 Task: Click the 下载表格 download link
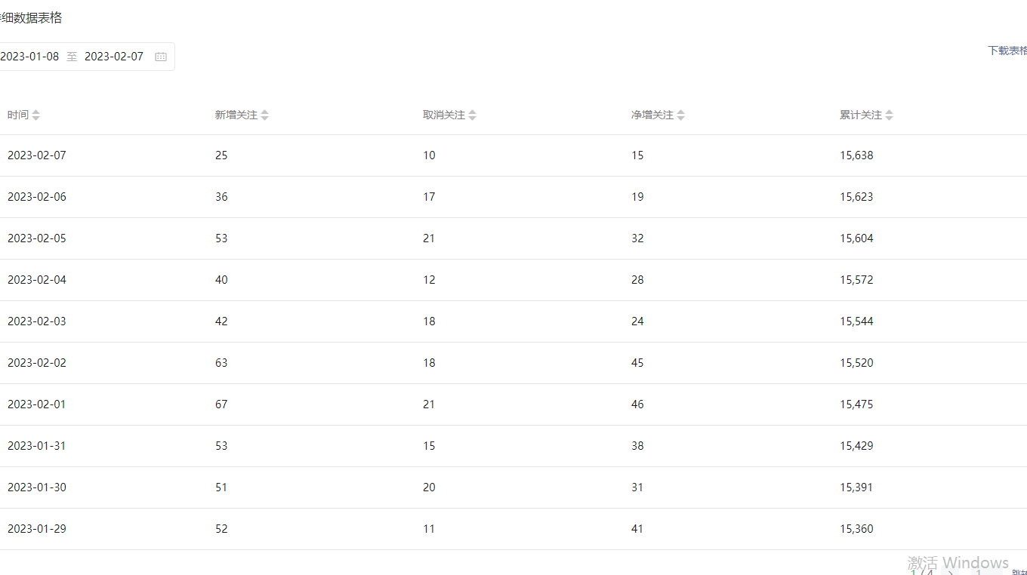[x=1007, y=51]
